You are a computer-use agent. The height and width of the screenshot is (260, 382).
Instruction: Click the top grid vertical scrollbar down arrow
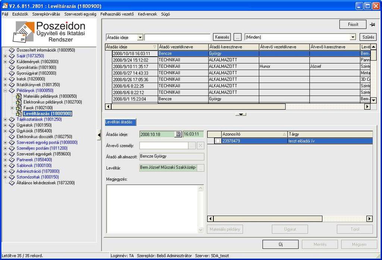pyautogui.click(x=373, y=100)
